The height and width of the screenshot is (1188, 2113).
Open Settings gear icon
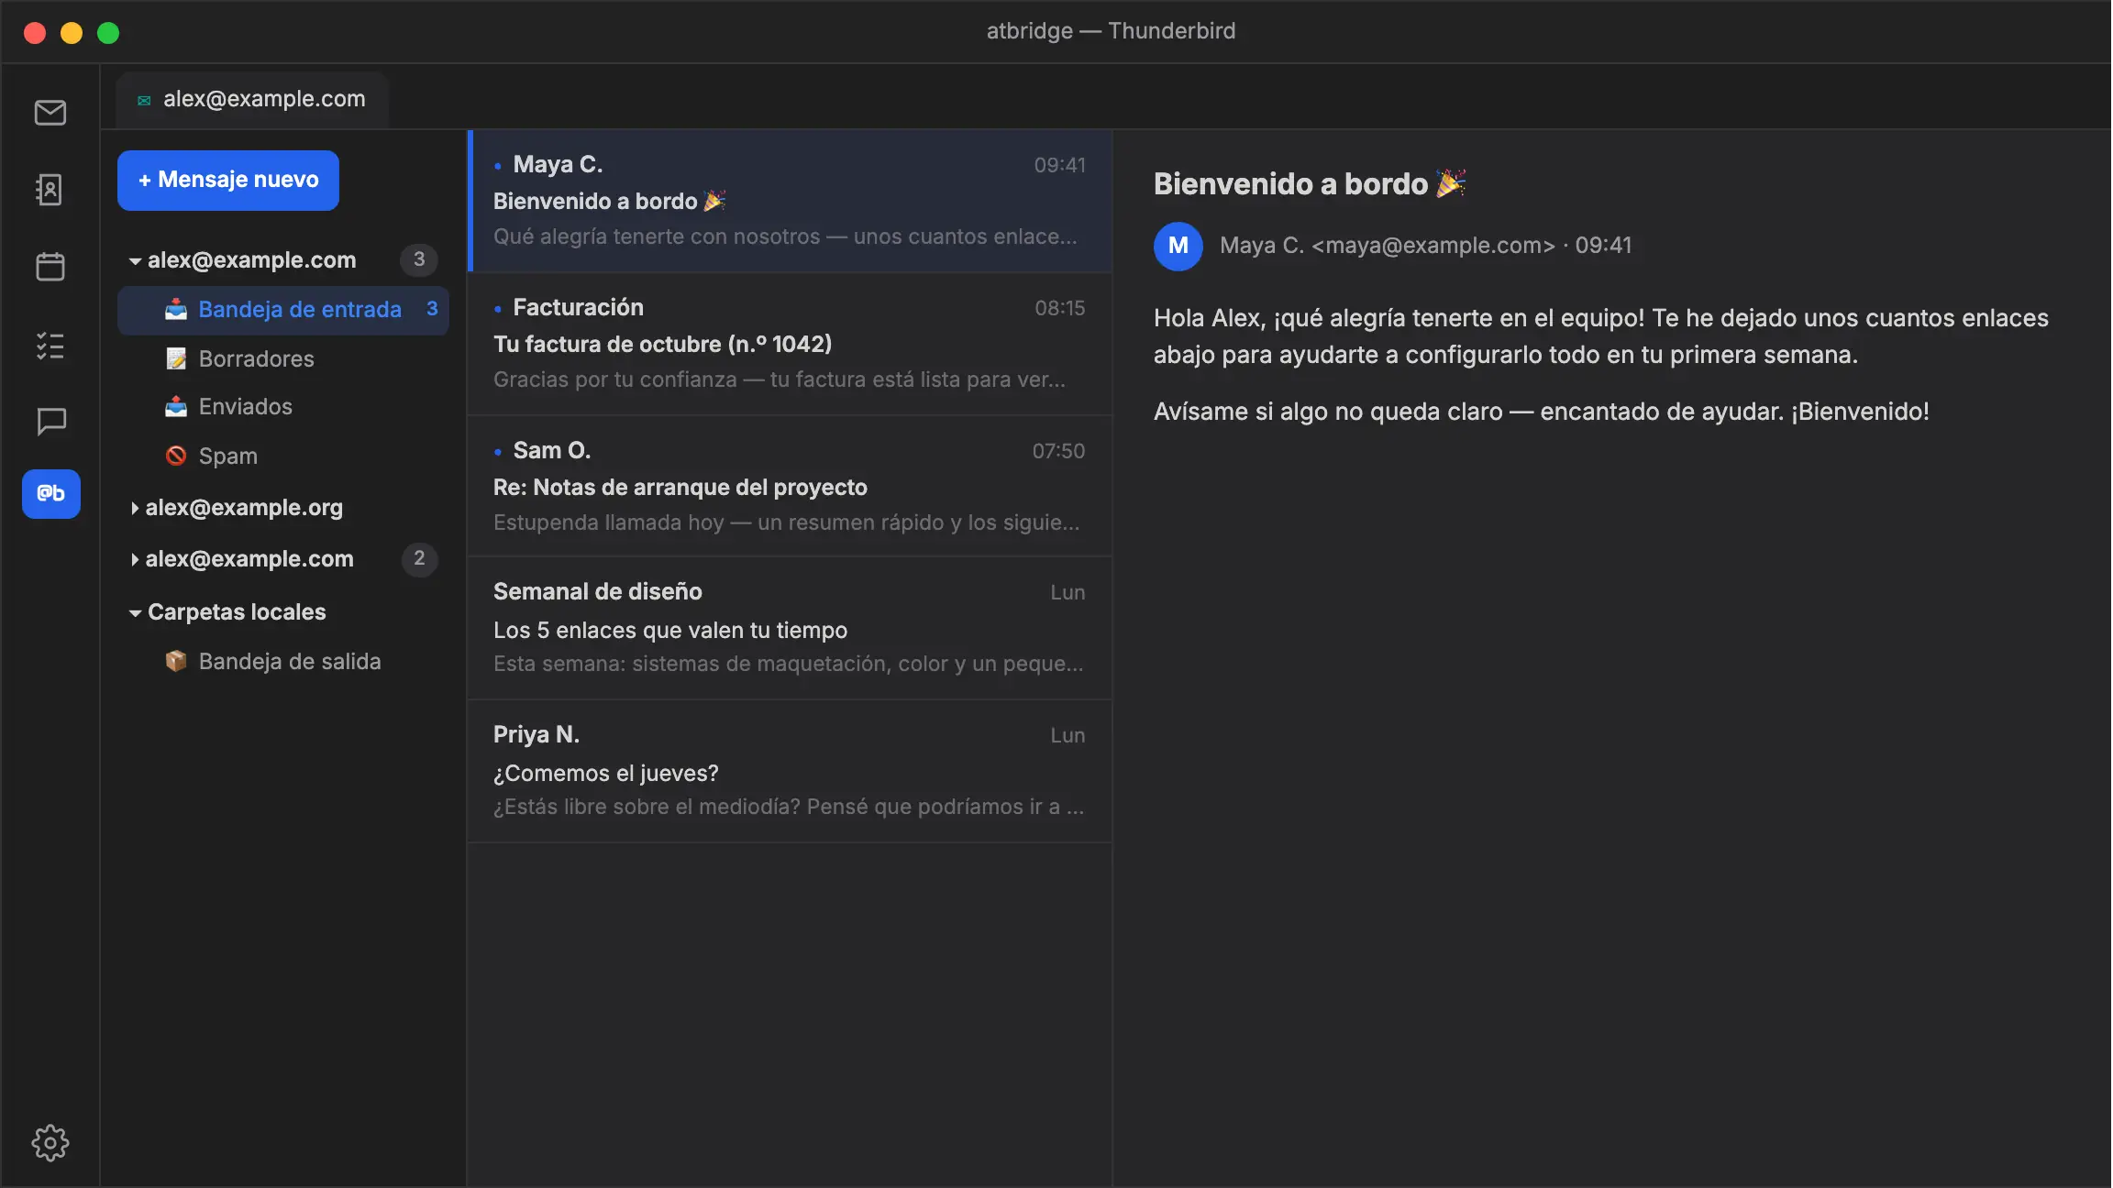coord(50,1143)
